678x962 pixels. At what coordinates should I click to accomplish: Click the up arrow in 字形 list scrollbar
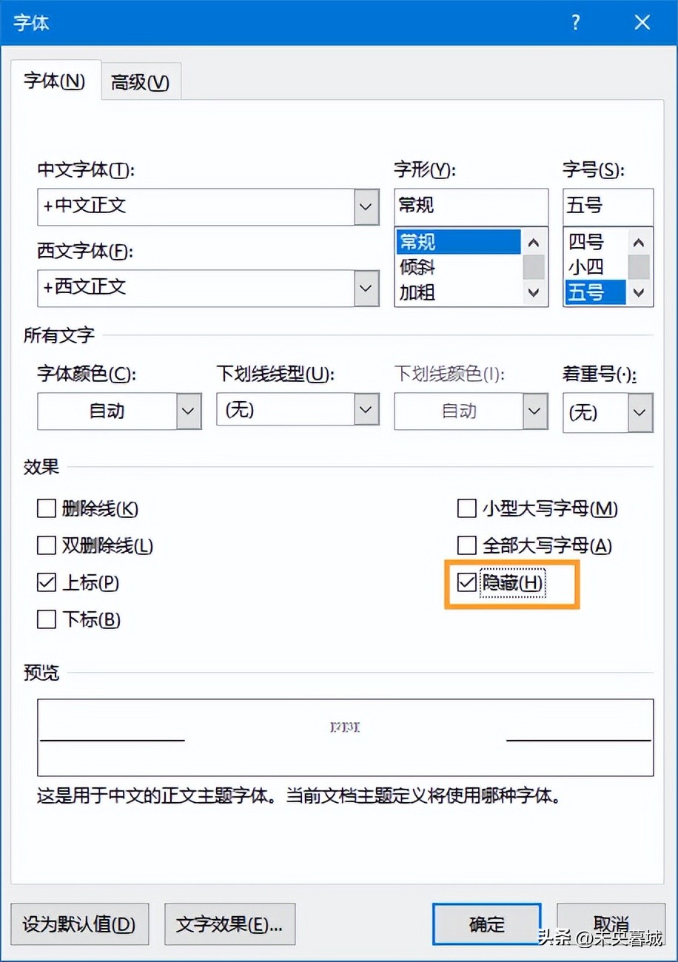534,243
